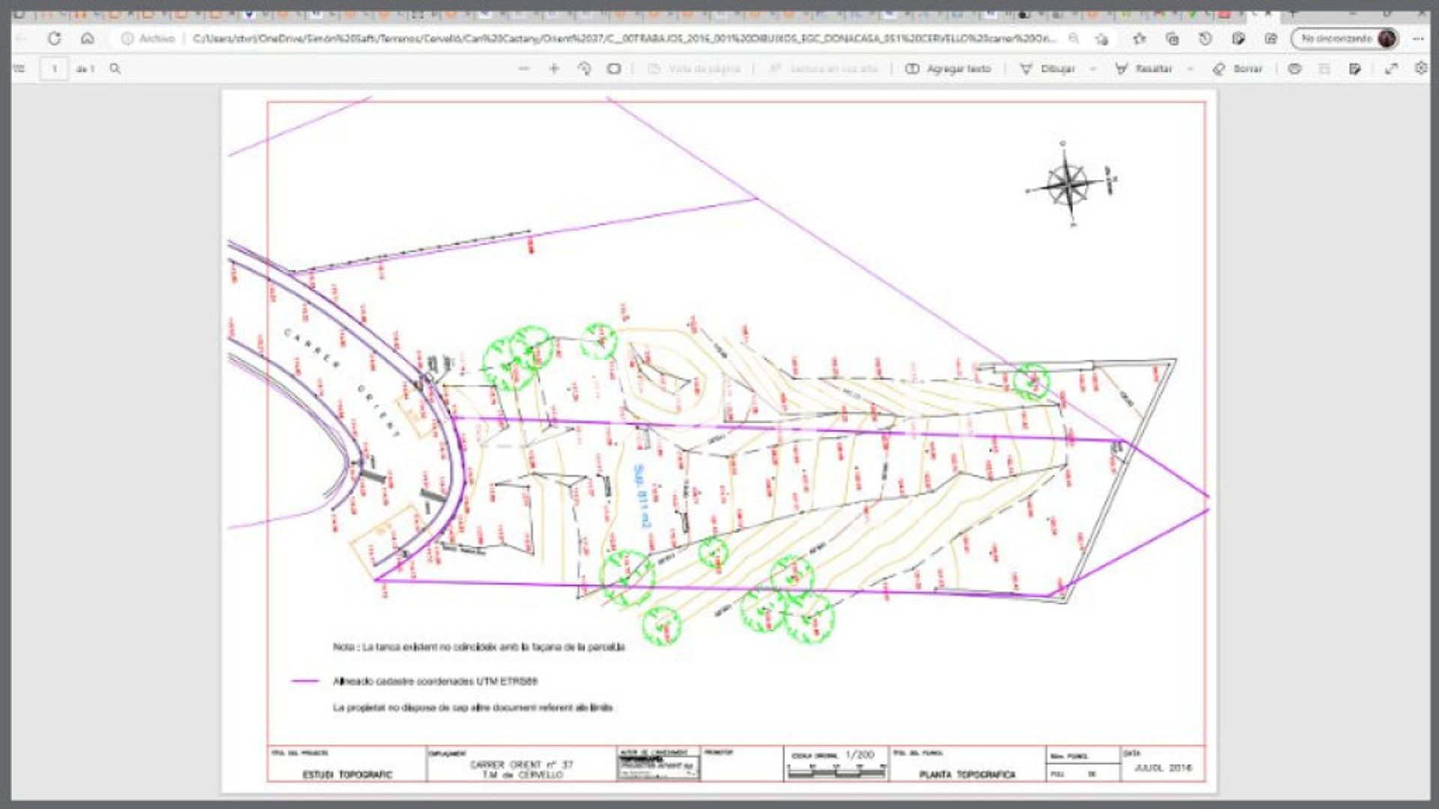Click the magnifier zoom icon in address bar

click(x=1074, y=38)
